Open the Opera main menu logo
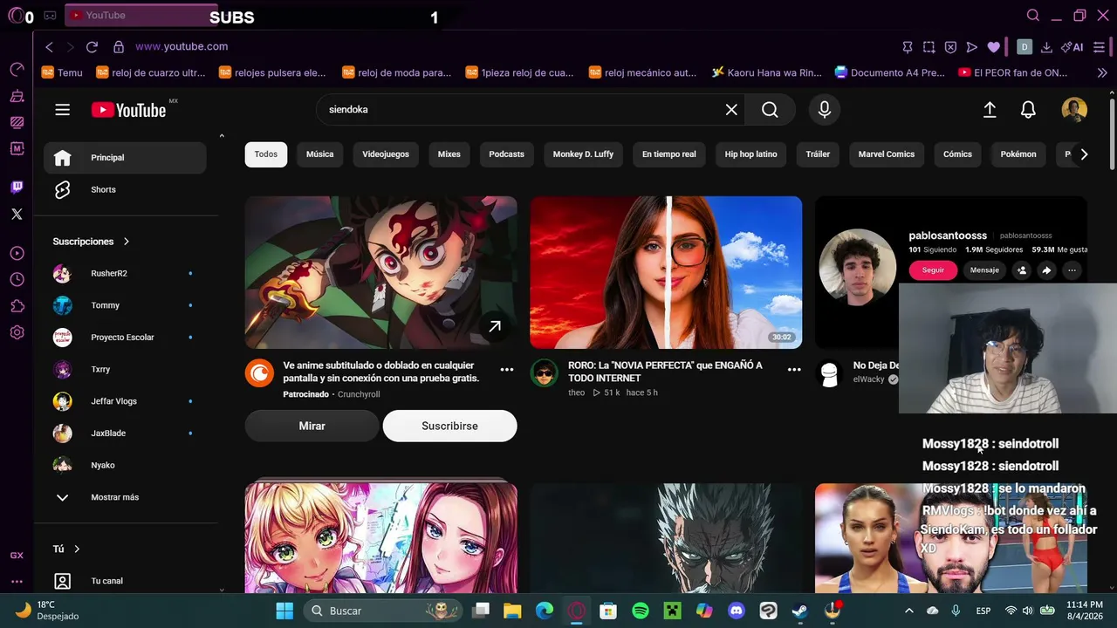Screen dimensions: 1117x628 [x=15, y=16]
